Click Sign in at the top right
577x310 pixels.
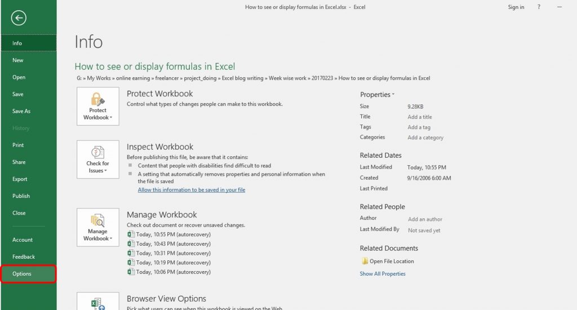(516, 7)
